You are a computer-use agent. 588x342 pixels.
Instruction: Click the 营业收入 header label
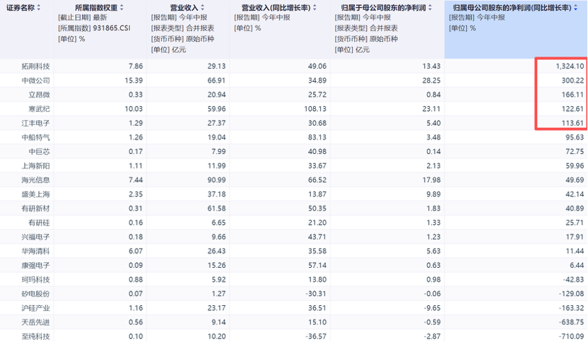click(184, 8)
